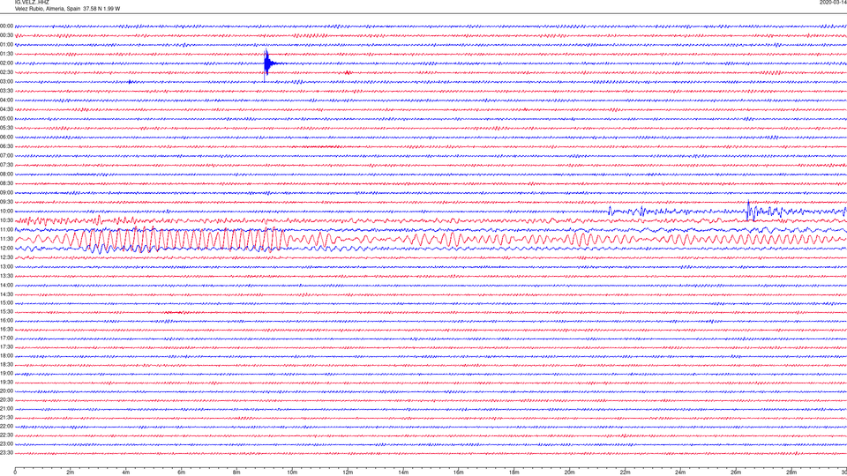The image size is (847, 476).
Task: Click the 09:30 trace time label
Action: [x=6, y=202]
